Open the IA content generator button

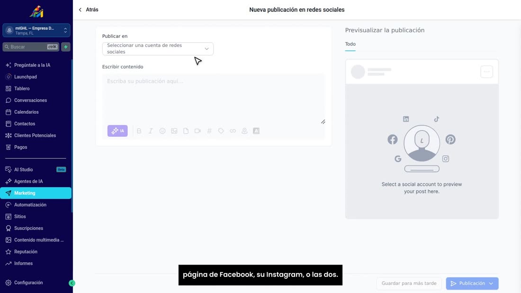[x=117, y=131]
